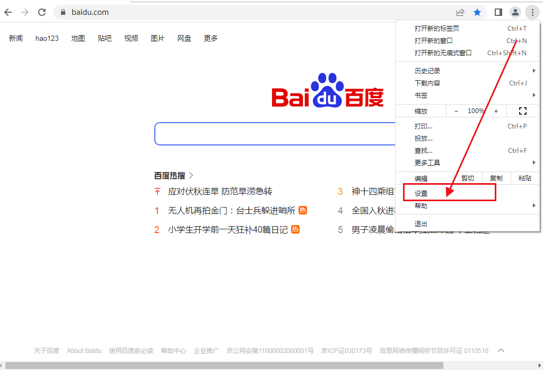Click the Baidu logo
This screenshot has height=370, width=543.
[328, 90]
